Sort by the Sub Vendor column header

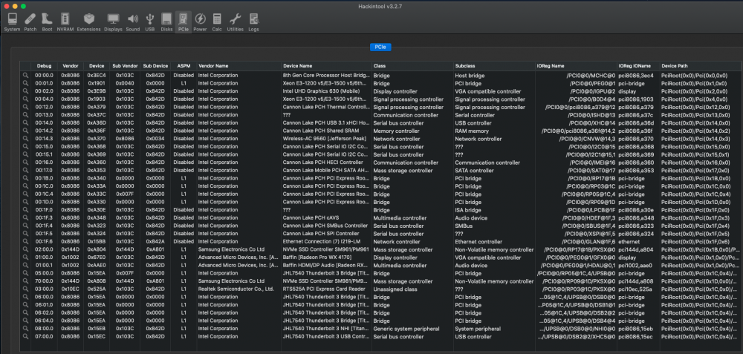click(125, 66)
